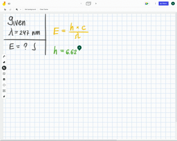Open the zoom level dropdown arrow
This screenshot has width=177, height=141.
point(21,10)
